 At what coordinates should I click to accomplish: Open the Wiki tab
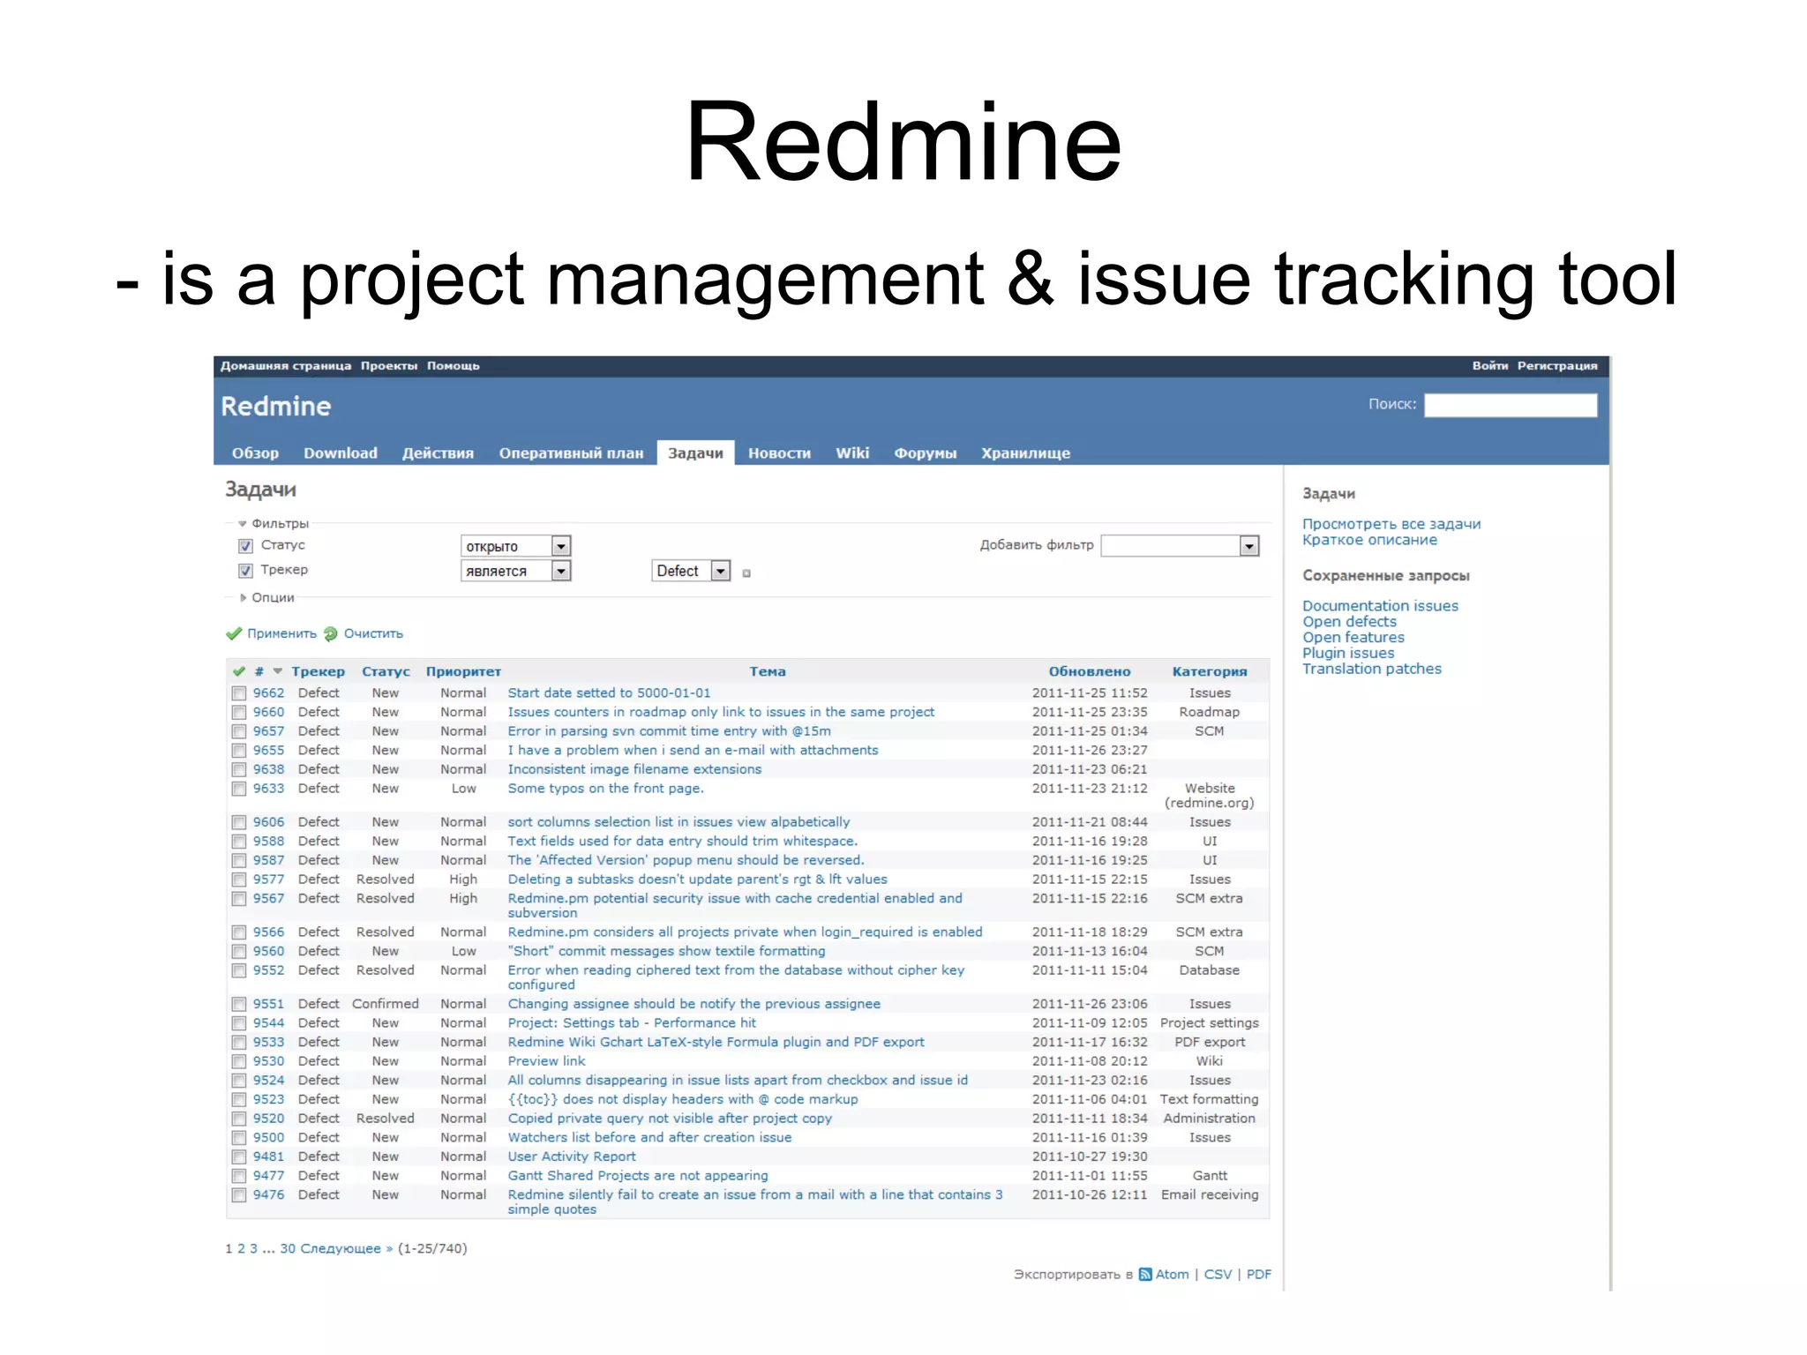click(x=852, y=453)
